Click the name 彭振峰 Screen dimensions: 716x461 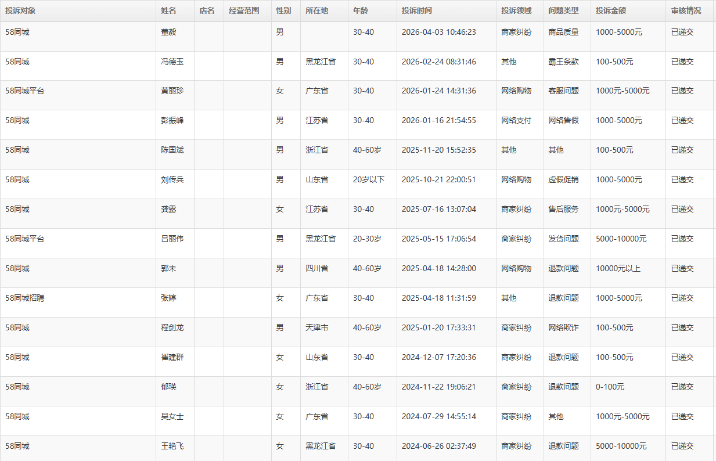click(172, 120)
